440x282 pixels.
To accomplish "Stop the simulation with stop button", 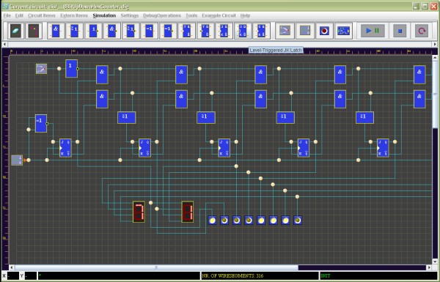I will [x=400, y=31].
